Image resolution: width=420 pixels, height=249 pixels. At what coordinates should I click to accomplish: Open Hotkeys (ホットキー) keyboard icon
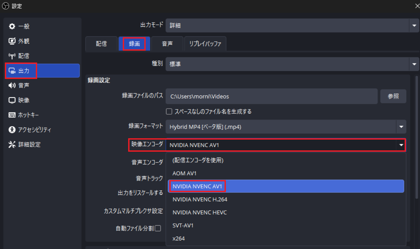(x=12, y=115)
